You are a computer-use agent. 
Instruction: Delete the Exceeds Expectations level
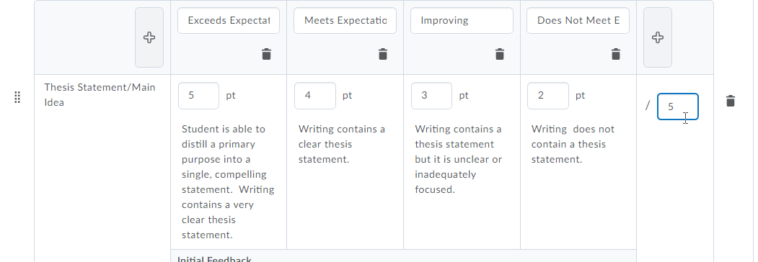pyautogui.click(x=266, y=54)
